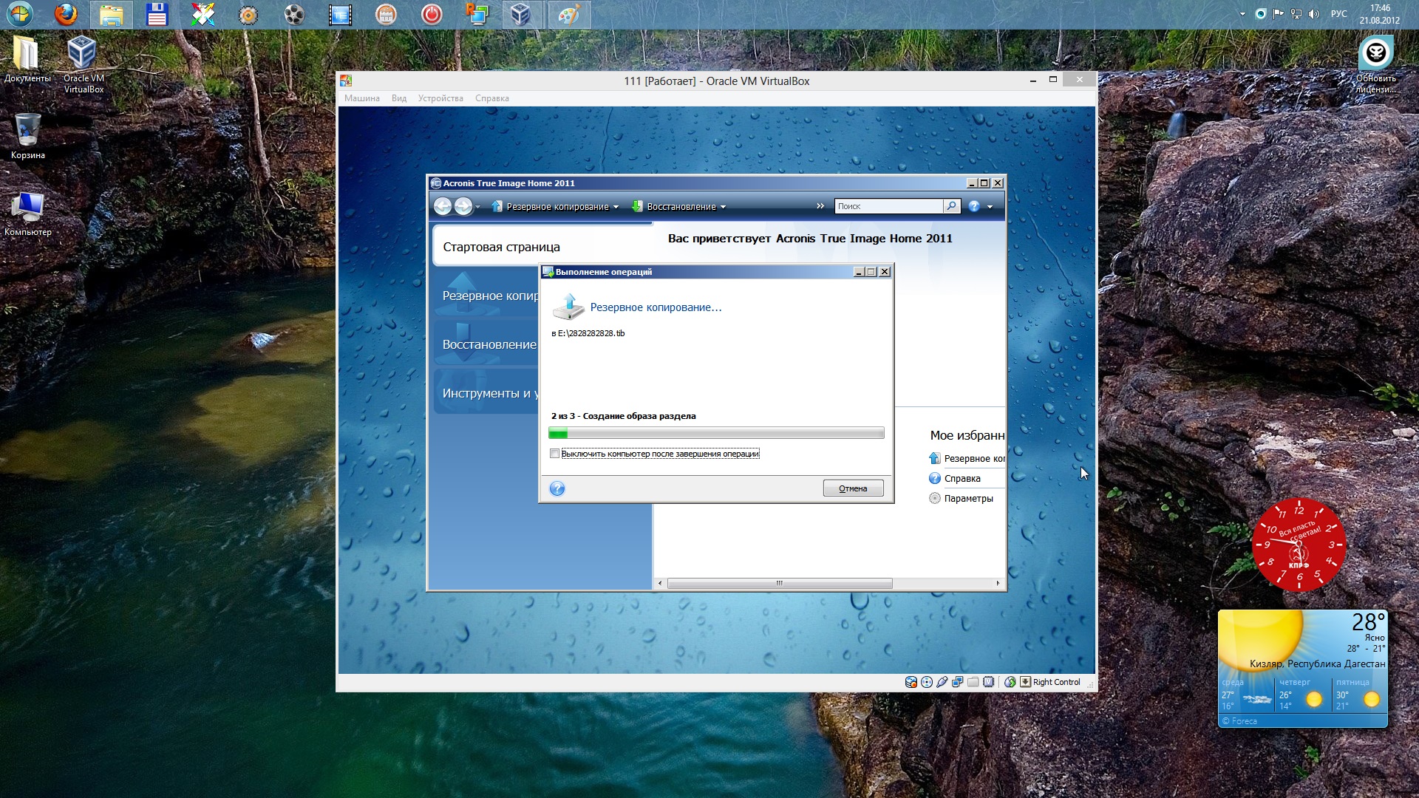Show hidden system tray icons
Viewport: 1419px width, 798px height.
point(1242,14)
